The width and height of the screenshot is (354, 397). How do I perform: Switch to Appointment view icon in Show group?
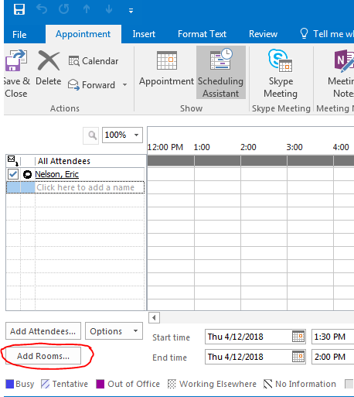tap(167, 60)
